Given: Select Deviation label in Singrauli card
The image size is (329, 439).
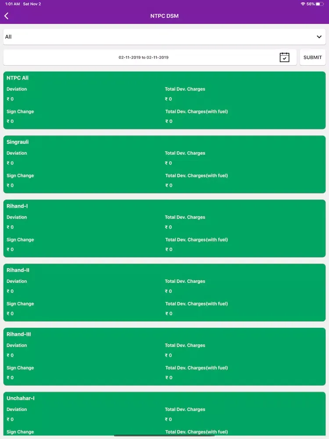Looking at the screenshot, I should click(17, 153).
